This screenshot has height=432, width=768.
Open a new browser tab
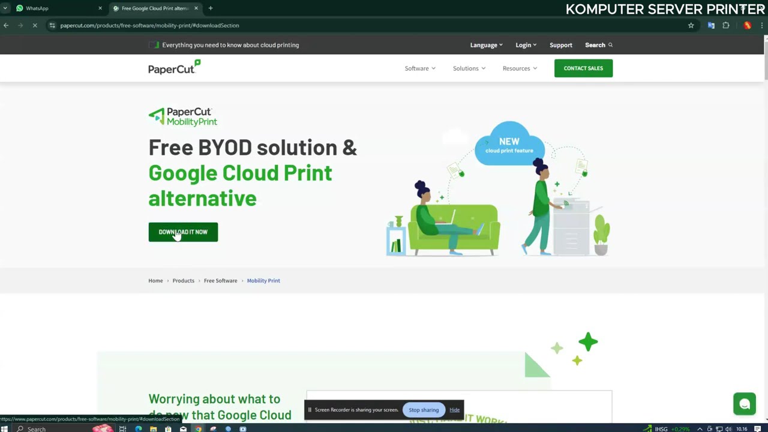(211, 8)
